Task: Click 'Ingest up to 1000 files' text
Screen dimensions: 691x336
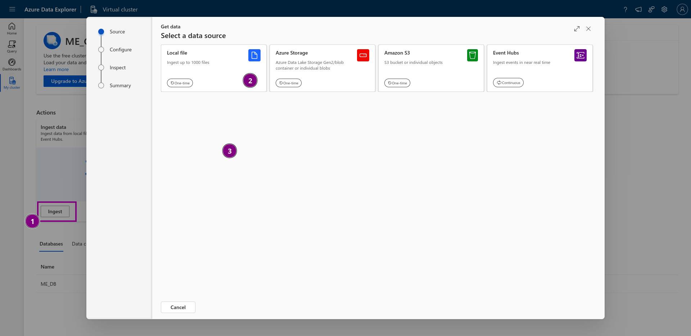Action: click(x=188, y=62)
